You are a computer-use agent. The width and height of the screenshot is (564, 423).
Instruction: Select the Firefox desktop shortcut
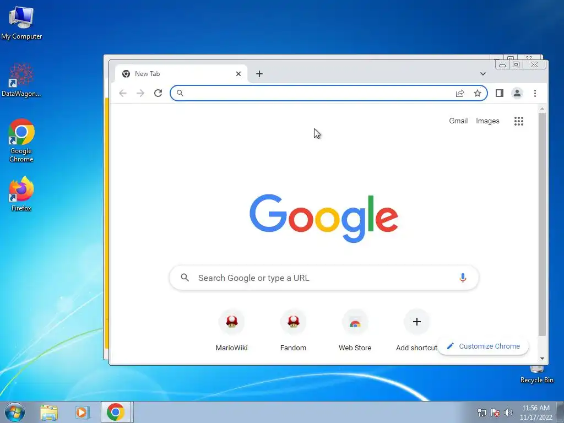[x=21, y=193]
